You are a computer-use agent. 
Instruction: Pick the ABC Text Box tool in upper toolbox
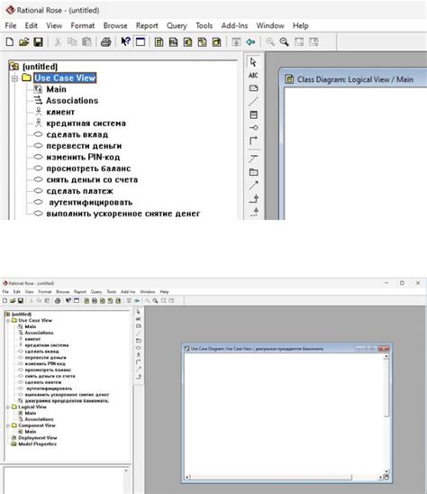tap(253, 76)
